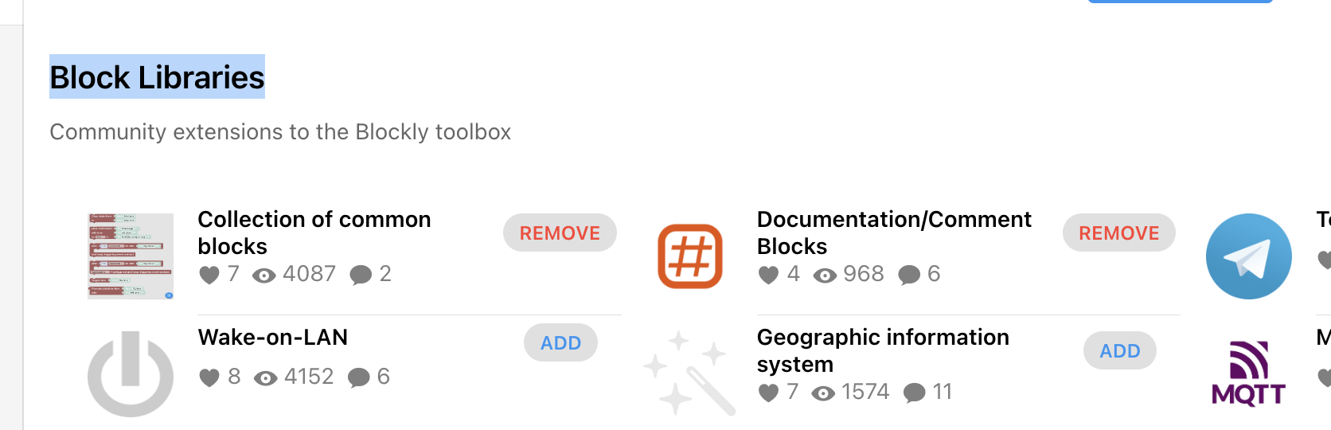Open the Geographic information system title

882,350
